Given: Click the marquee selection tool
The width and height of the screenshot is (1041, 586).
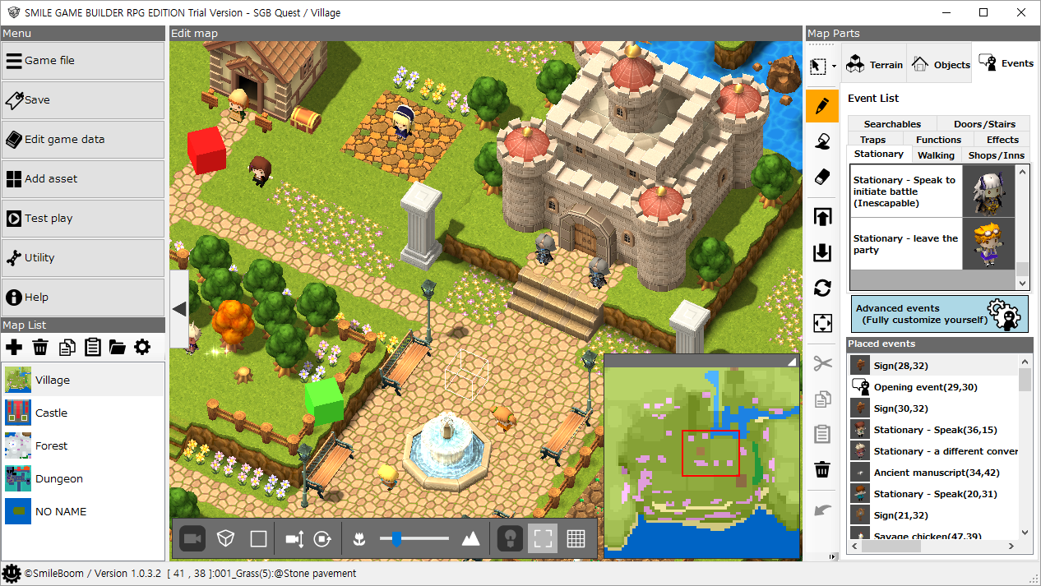Looking at the screenshot, I should pos(818,66).
